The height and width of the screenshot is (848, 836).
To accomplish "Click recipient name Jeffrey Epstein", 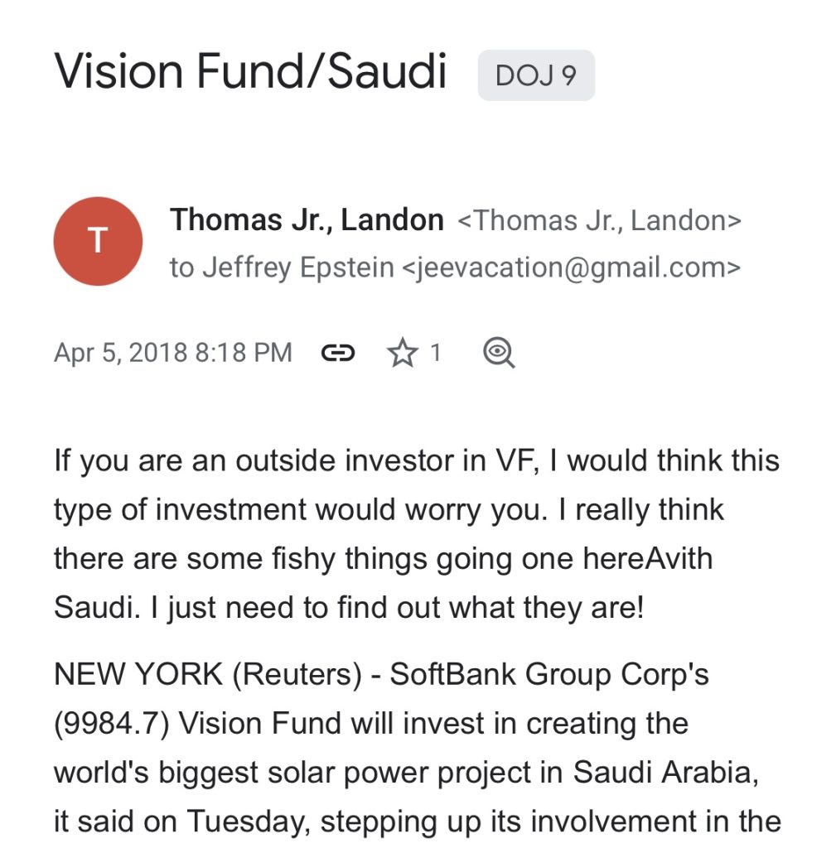I will (x=298, y=267).
